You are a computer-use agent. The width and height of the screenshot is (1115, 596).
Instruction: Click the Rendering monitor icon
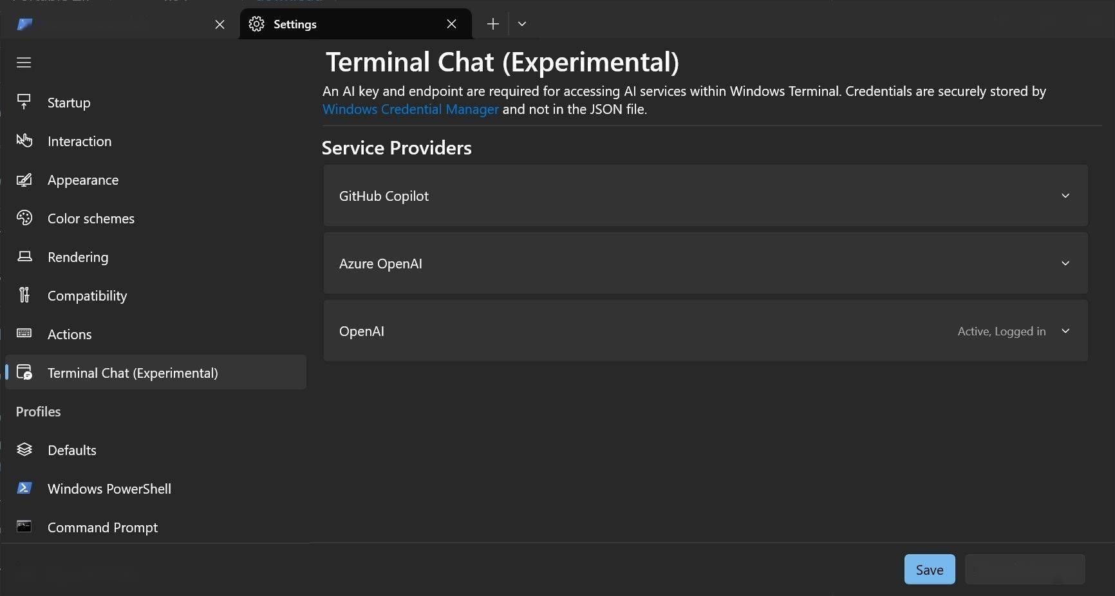(x=24, y=257)
